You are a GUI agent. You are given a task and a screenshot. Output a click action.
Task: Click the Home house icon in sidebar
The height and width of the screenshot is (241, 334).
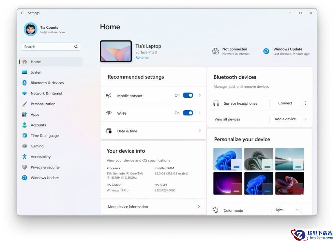click(x=25, y=62)
